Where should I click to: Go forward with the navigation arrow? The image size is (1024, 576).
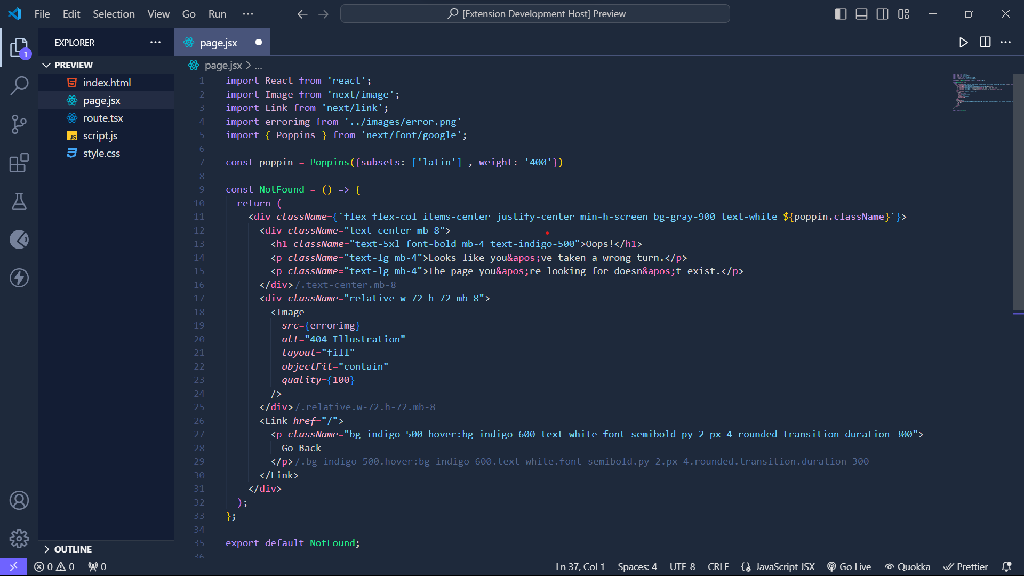point(324,14)
